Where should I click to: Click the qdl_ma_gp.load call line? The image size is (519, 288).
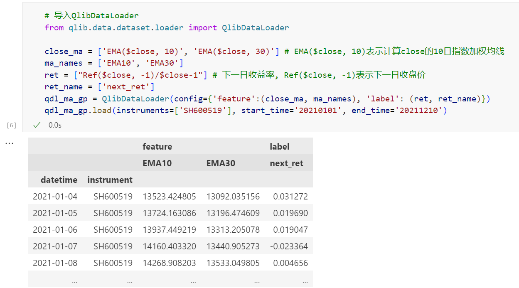point(245,111)
